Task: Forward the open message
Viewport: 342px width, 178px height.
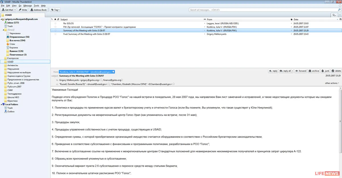Action: 300,71
